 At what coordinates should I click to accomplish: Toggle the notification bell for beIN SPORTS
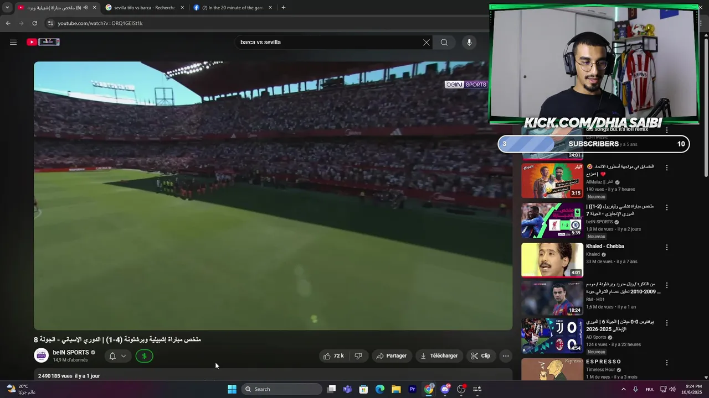point(112,356)
